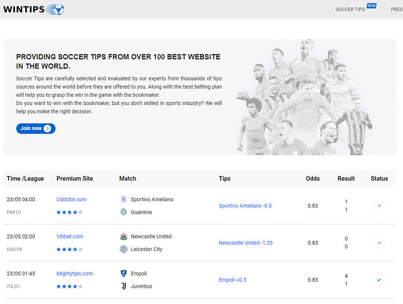Click the Odds column header
Image resolution: width=403 pixels, height=304 pixels.
[313, 178]
